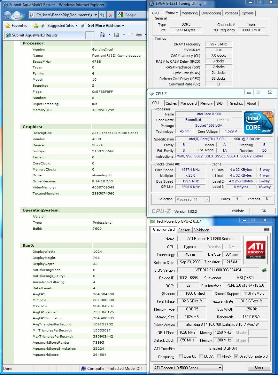The width and height of the screenshot is (278, 375).
Task: Click the GPU-Z screenshot camera icon
Action: click(267, 229)
